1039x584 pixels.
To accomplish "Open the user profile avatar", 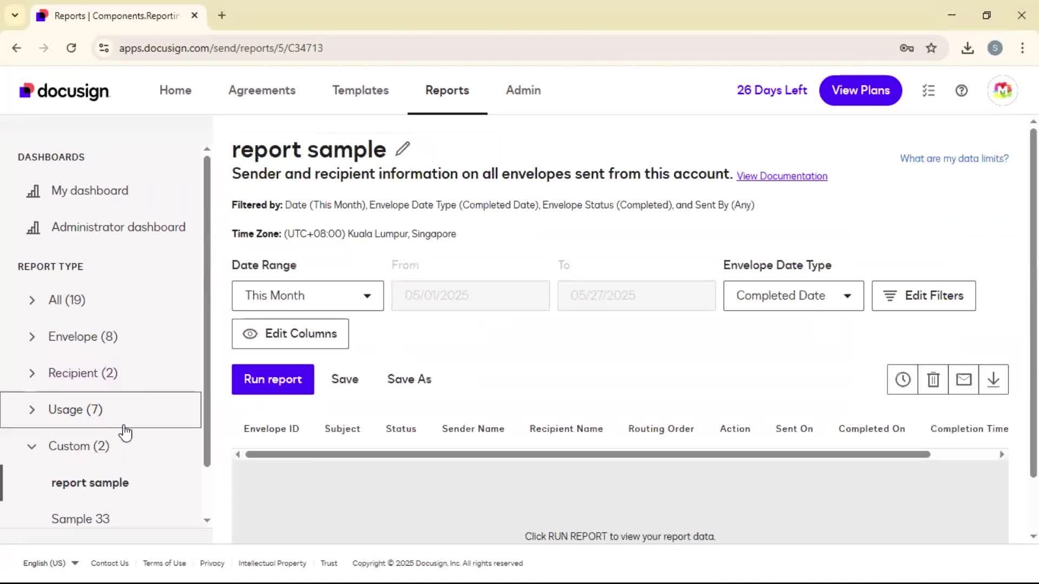I will [x=1002, y=90].
